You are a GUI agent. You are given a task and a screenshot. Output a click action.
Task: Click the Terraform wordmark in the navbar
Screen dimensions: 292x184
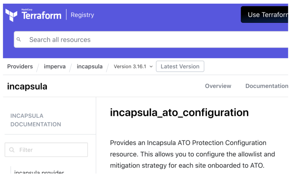(x=42, y=15)
